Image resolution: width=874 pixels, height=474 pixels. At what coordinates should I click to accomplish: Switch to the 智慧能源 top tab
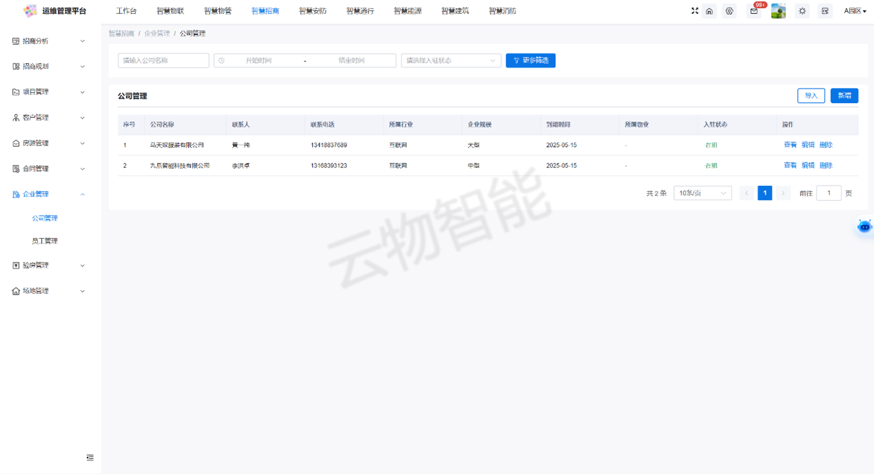408,11
